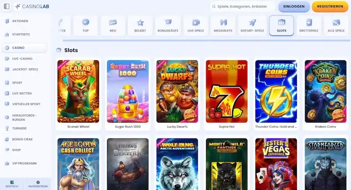Click the VIP Programm crown icon
The image size is (351, 190).
point(7,163)
